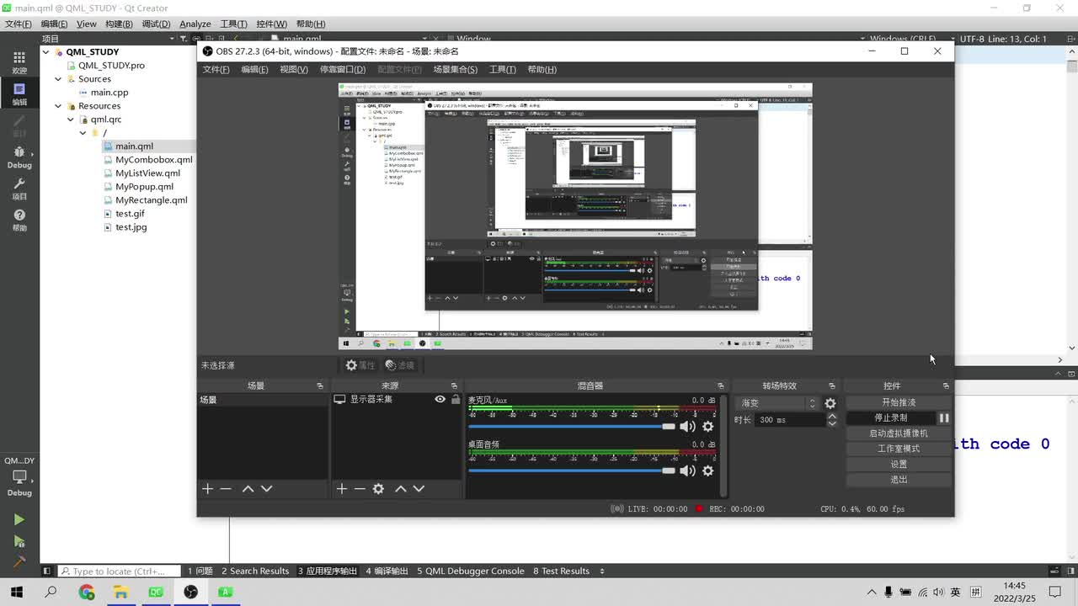Open the QM...DY Debug kit selector
Image resolution: width=1078 pixels, height=606 pixels.
click(x=19, y=477)
